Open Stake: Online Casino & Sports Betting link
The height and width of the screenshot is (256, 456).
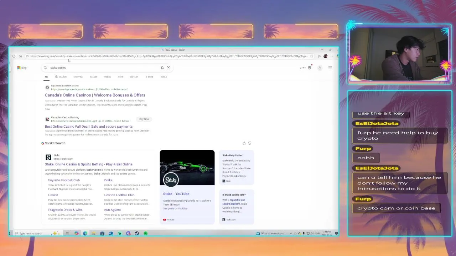tap(88, 164)
